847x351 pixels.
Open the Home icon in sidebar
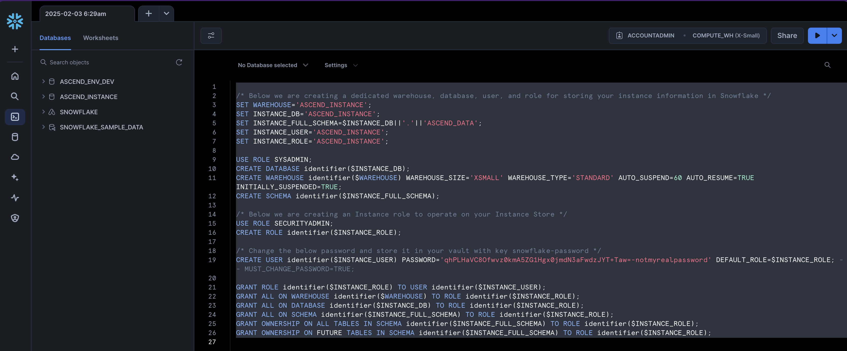point(15,76)
